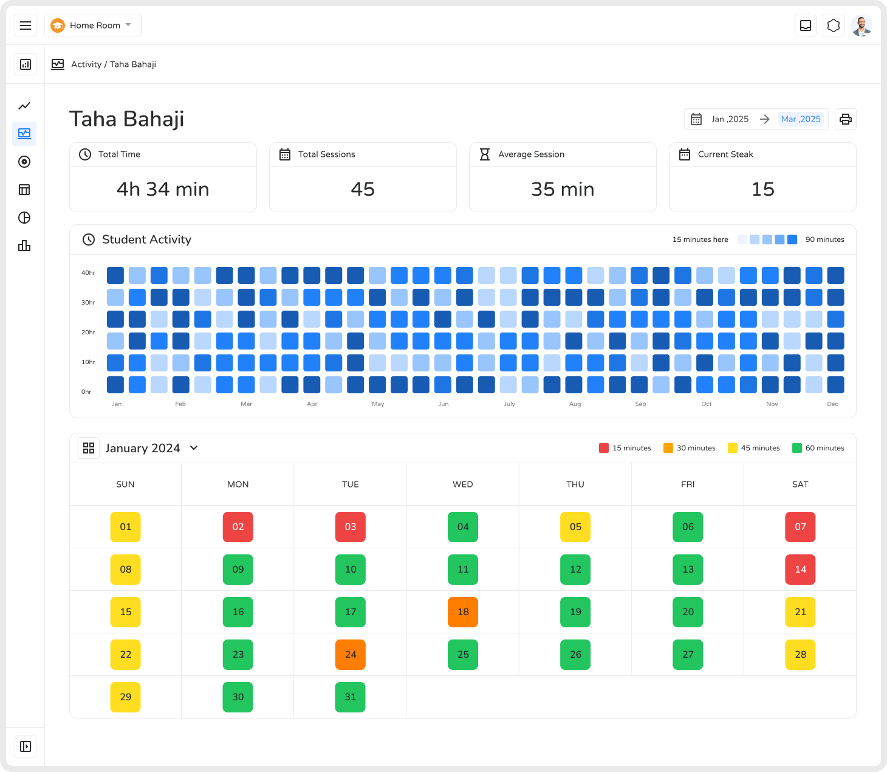Toggle the grid view icon beside January 2024

click(89, 448)
